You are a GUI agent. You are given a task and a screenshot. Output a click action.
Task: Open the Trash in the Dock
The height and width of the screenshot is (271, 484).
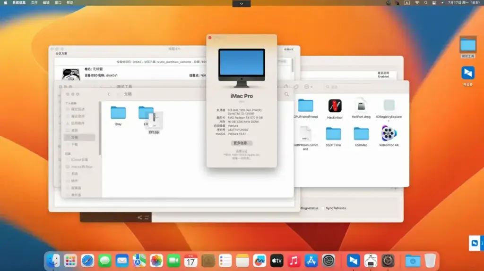(x=430, y=261)
